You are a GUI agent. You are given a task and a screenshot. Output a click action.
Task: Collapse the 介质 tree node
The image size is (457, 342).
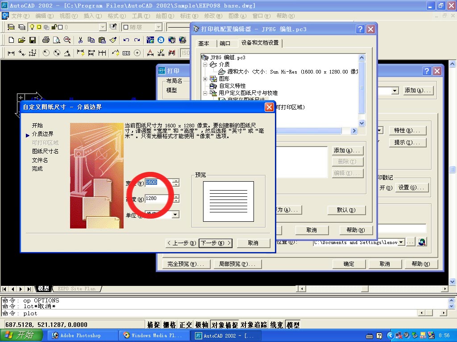coord(205,65)
